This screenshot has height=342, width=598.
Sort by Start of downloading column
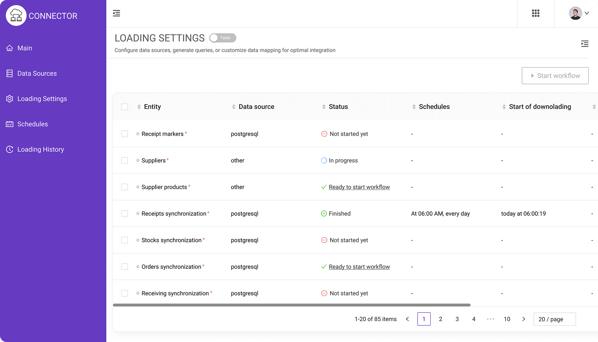504,107
